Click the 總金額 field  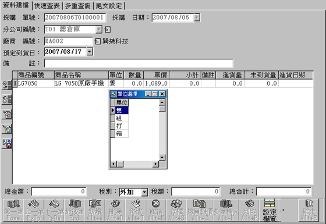59,191
